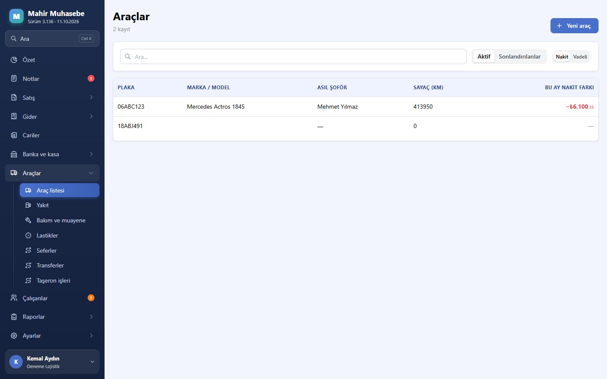Screen dimensions: 607x379
Task: Focus the vehicle list search field
Action: point(293,56)
